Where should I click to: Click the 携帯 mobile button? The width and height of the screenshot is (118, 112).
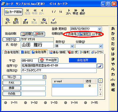(x=12, y=88)
